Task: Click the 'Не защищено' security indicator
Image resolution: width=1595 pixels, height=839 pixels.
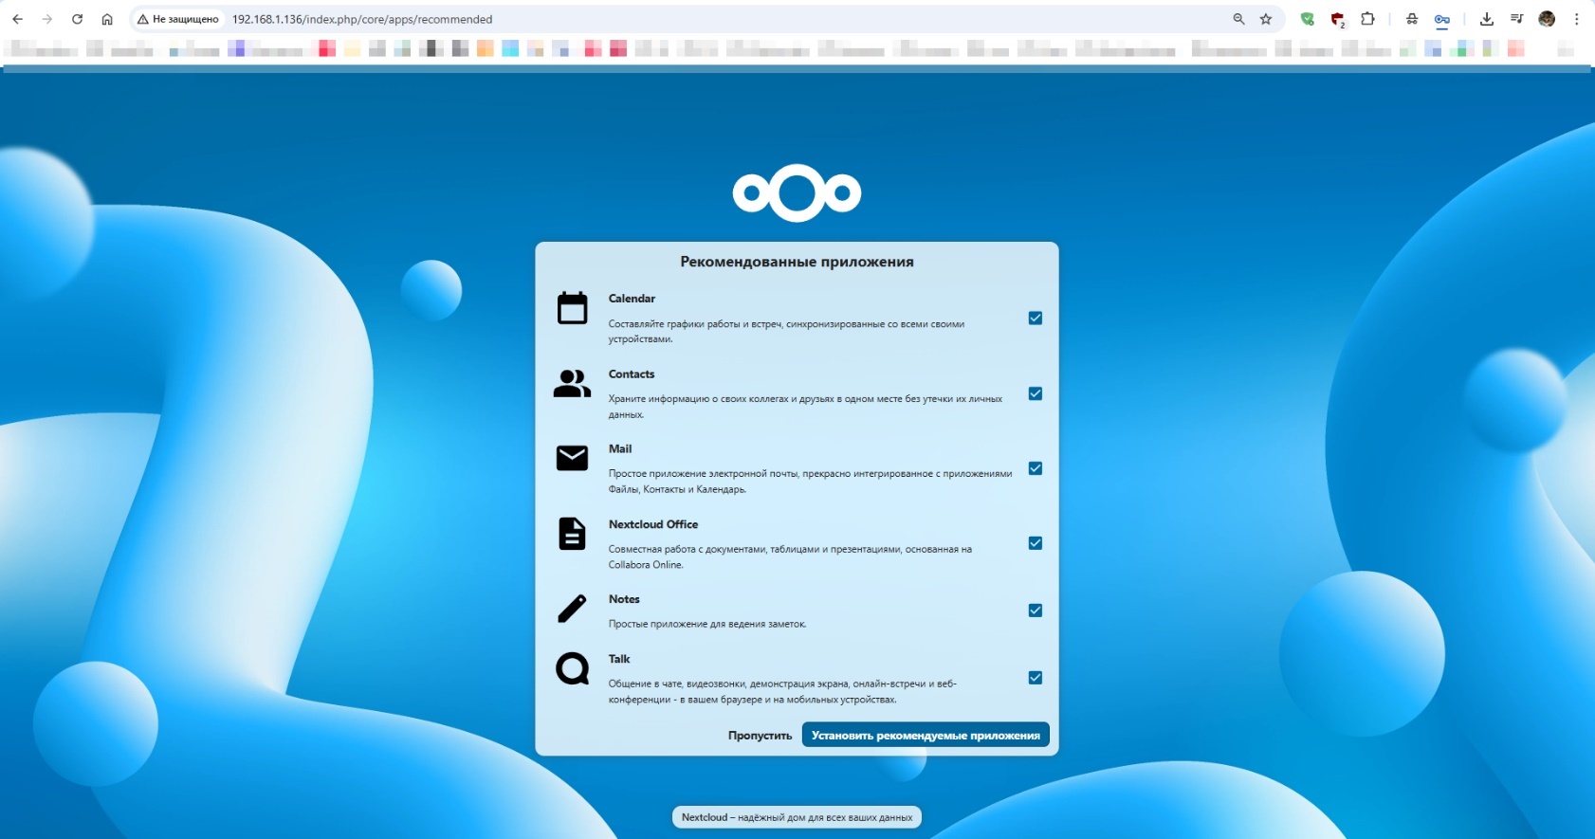Action: point(178,19)
